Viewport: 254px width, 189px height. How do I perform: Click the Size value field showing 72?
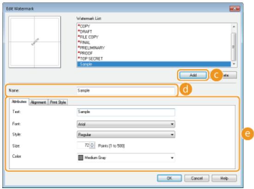(x=84, y=145)
